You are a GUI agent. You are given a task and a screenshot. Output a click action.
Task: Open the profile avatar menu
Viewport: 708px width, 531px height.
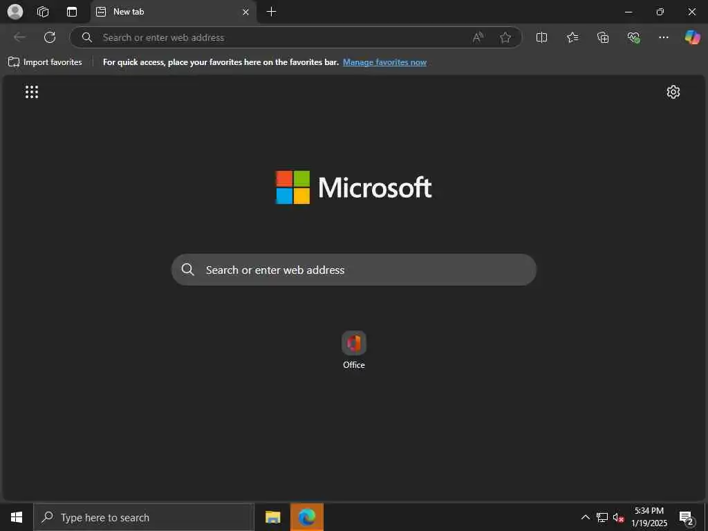tap(15, 12)
